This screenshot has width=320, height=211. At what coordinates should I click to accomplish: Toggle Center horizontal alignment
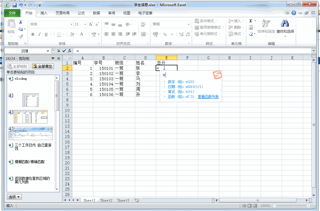click(113, 34)
